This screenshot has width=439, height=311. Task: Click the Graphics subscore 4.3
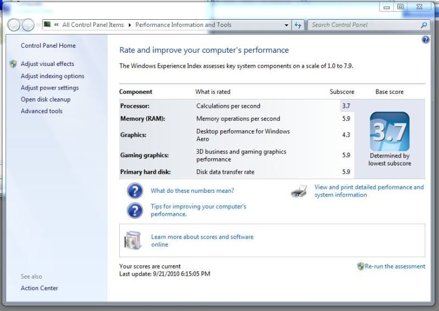tap(346, 135)
